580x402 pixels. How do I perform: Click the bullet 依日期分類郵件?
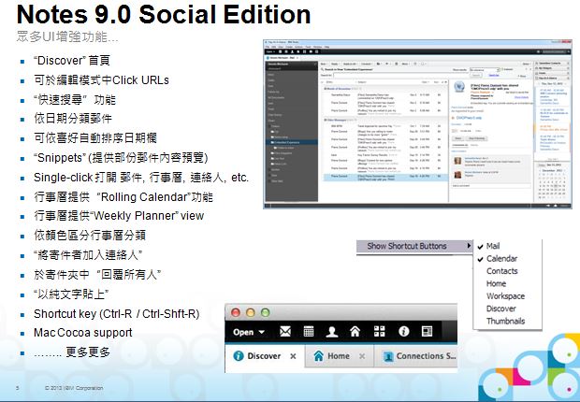(73, 119)
